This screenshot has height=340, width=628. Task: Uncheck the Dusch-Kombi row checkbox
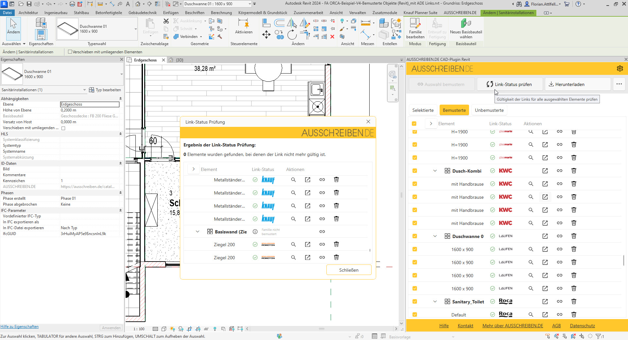(415, 171)
